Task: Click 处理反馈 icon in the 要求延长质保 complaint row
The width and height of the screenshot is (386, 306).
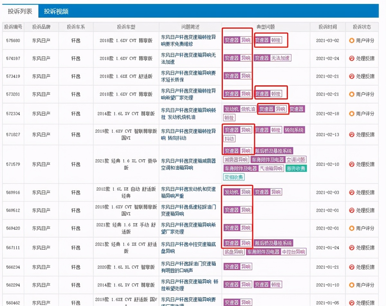Action: tap(352, 76)
